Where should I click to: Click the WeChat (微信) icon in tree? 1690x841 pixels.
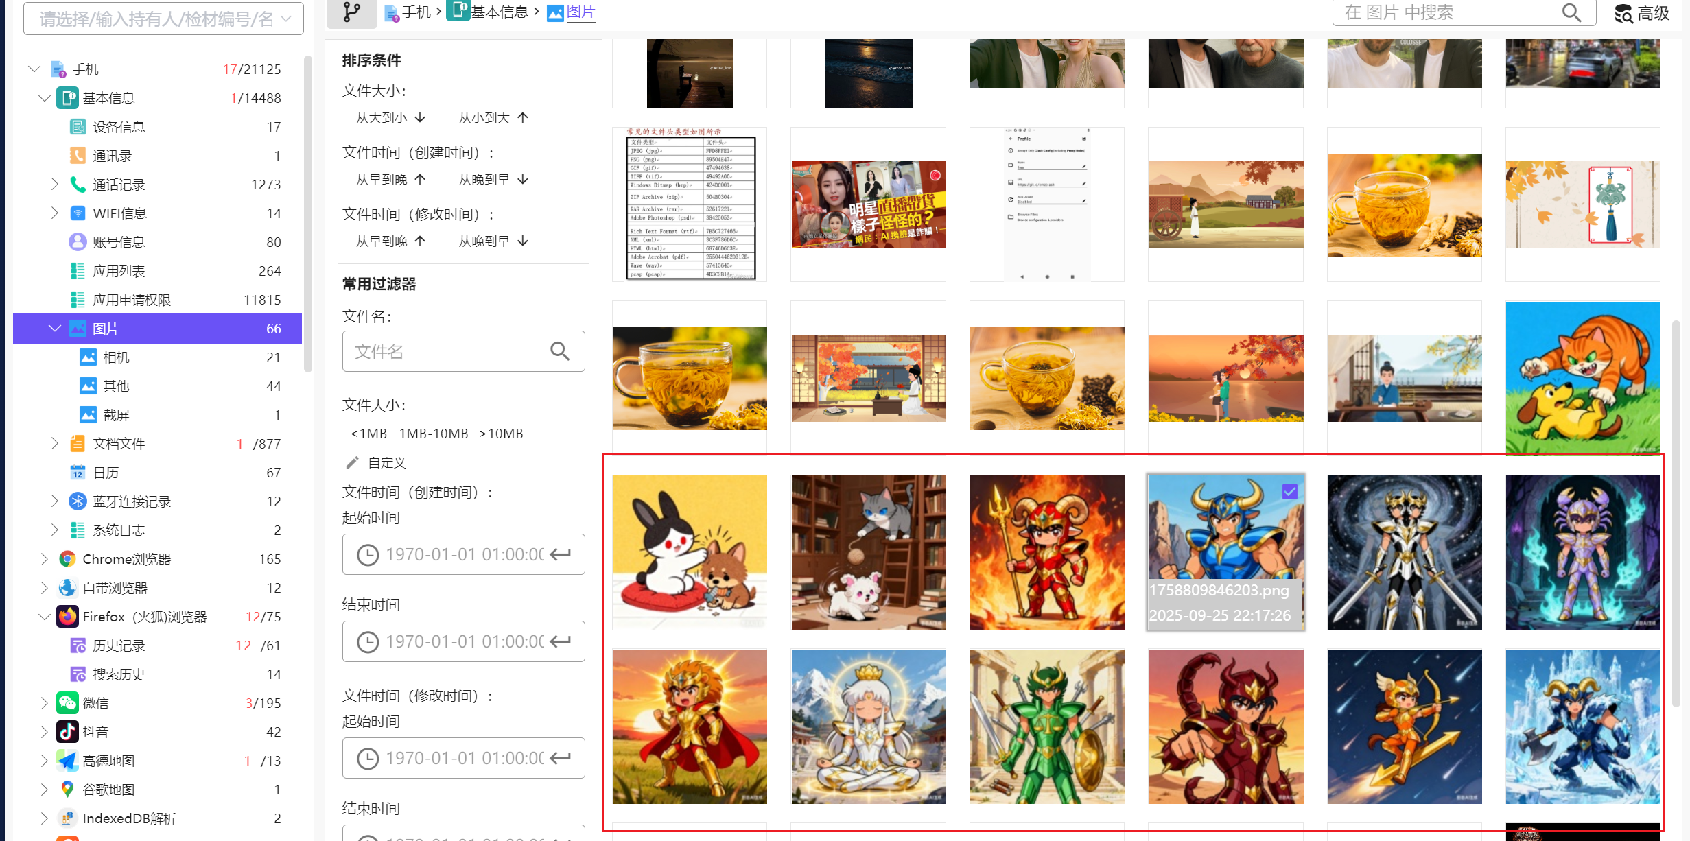point(67,703)
